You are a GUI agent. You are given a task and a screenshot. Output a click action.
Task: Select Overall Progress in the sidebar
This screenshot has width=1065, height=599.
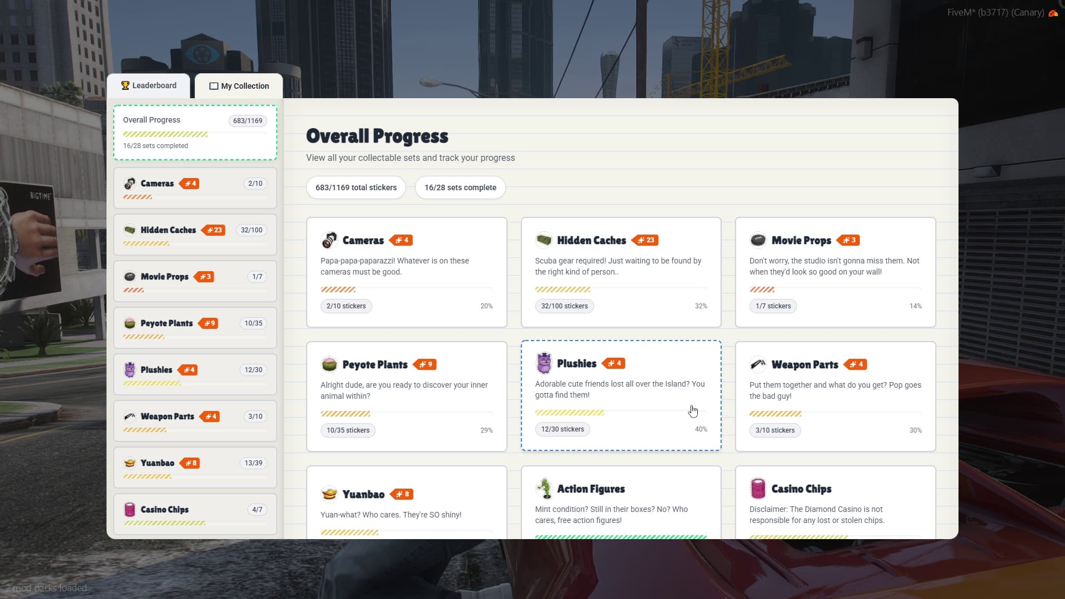tap(195, 133)
